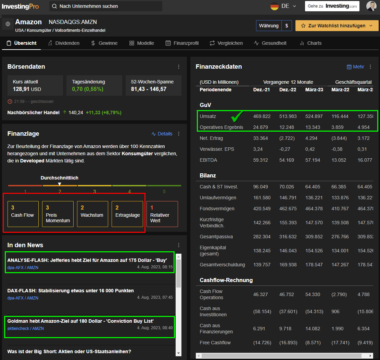
Task: Click the news scrollbar up arrow
Action: [178, 257]
